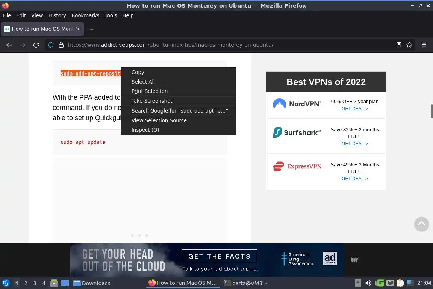Click the NordVPN logo
This screenshot has height=289, width=433.
[297, 104]
